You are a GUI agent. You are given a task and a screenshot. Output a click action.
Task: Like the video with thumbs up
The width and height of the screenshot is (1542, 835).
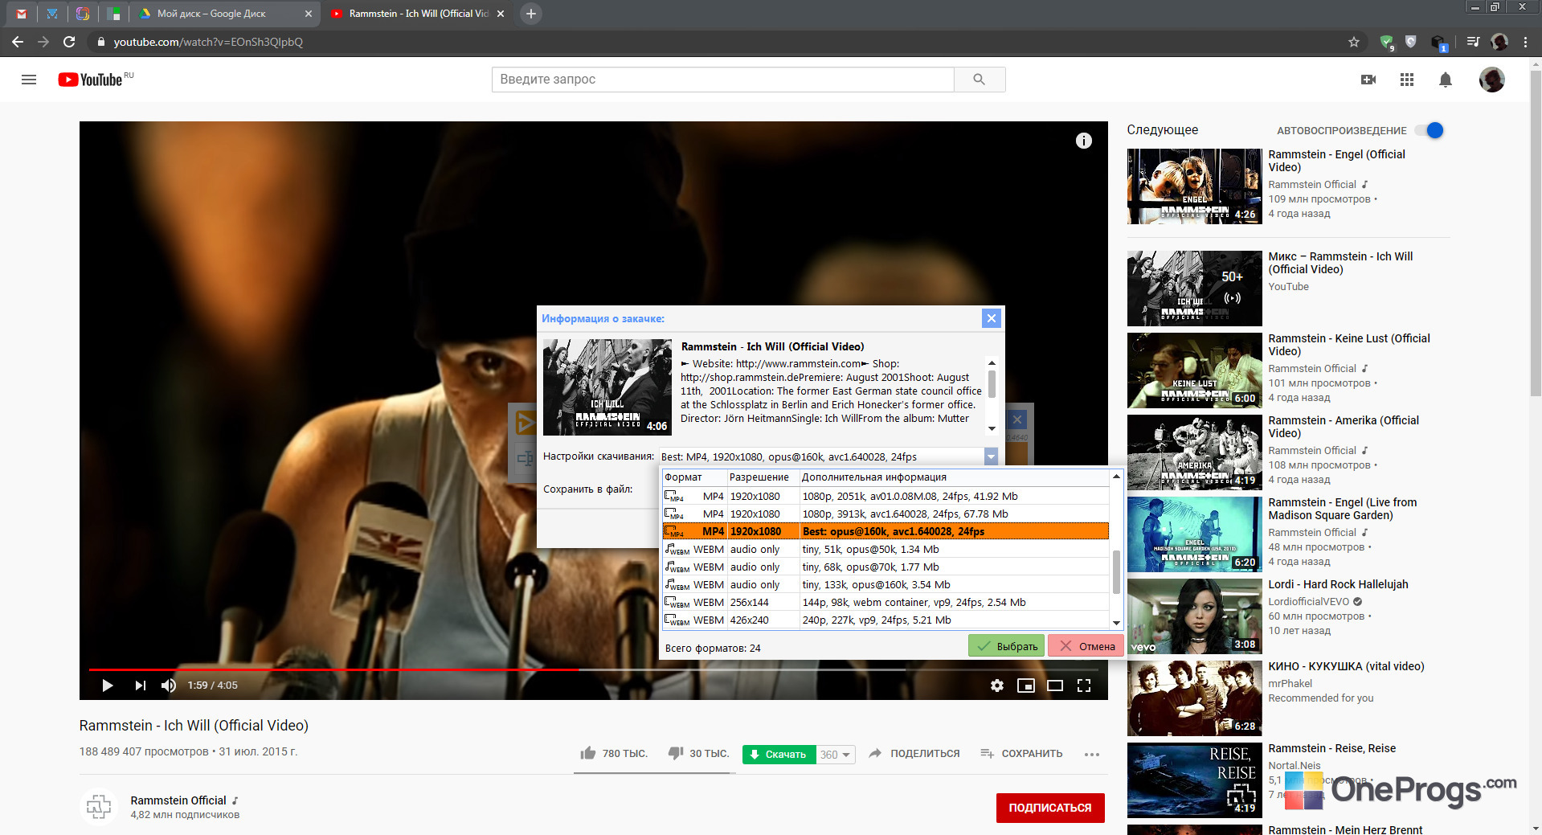tap(614, 754)
